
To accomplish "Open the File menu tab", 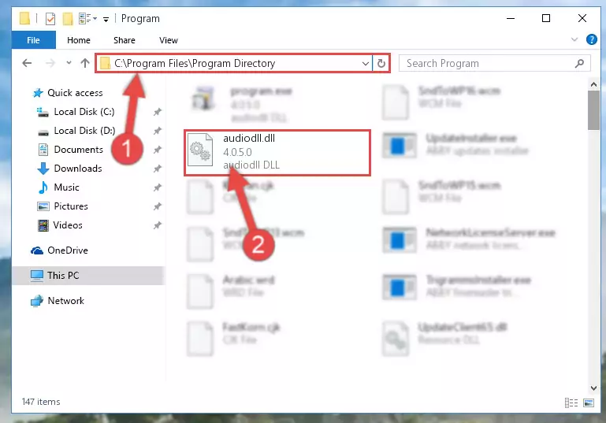I will pos(33,40).
